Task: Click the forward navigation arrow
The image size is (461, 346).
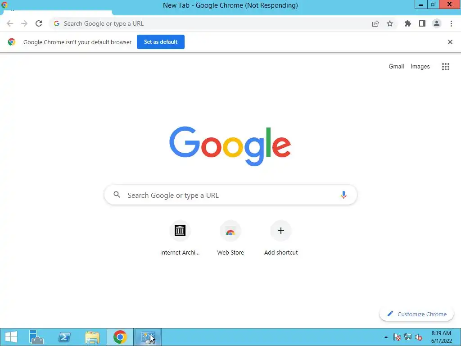Action: tap(24, 23)
